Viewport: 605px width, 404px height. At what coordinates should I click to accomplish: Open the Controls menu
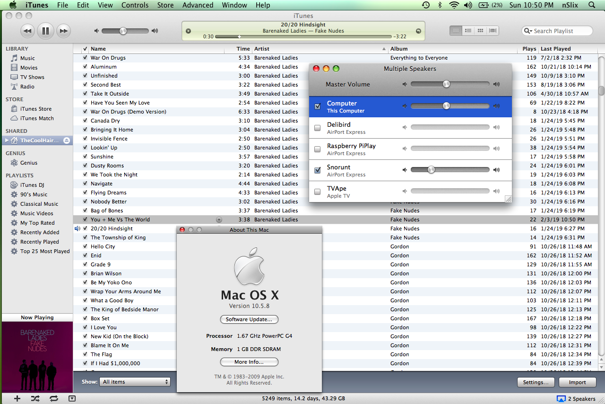[x=135, y=5]
